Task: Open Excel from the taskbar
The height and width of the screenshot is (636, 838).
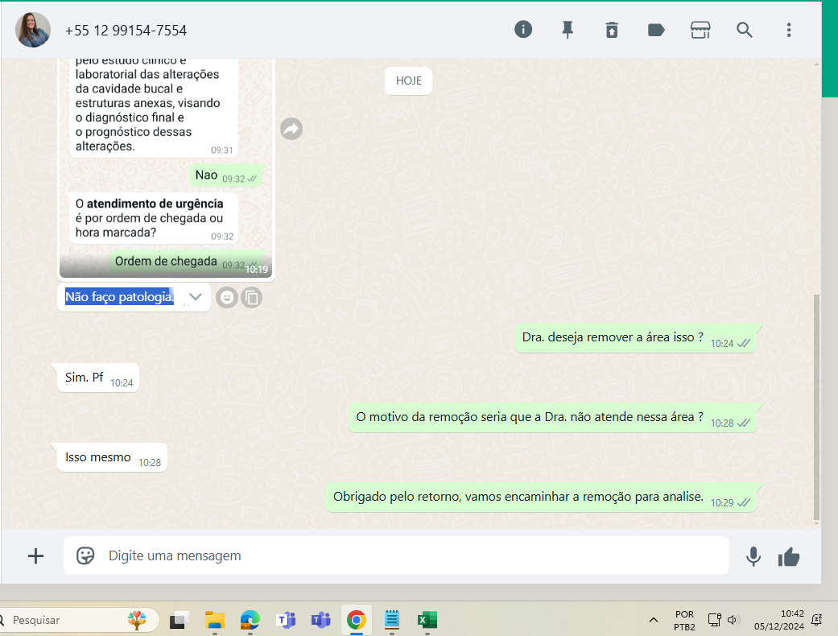Action: [427, 620]
